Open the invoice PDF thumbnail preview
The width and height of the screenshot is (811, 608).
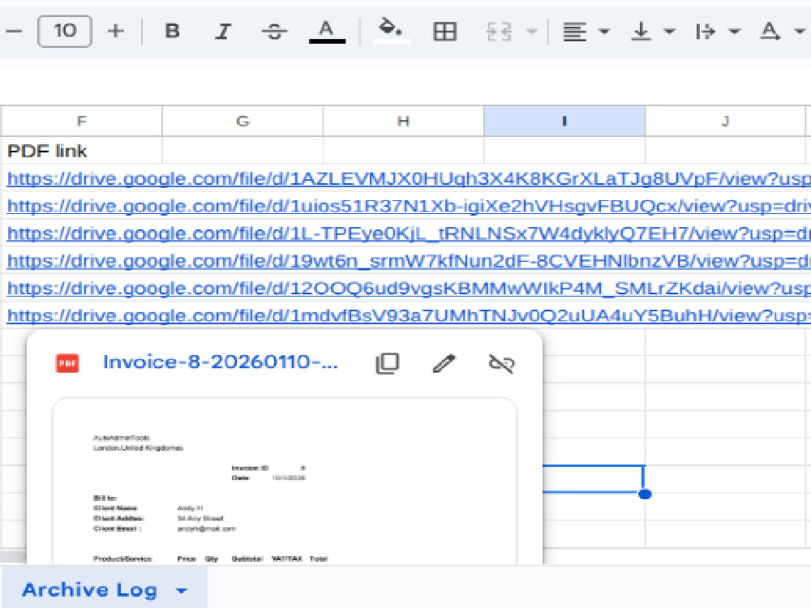pos(285,481)
